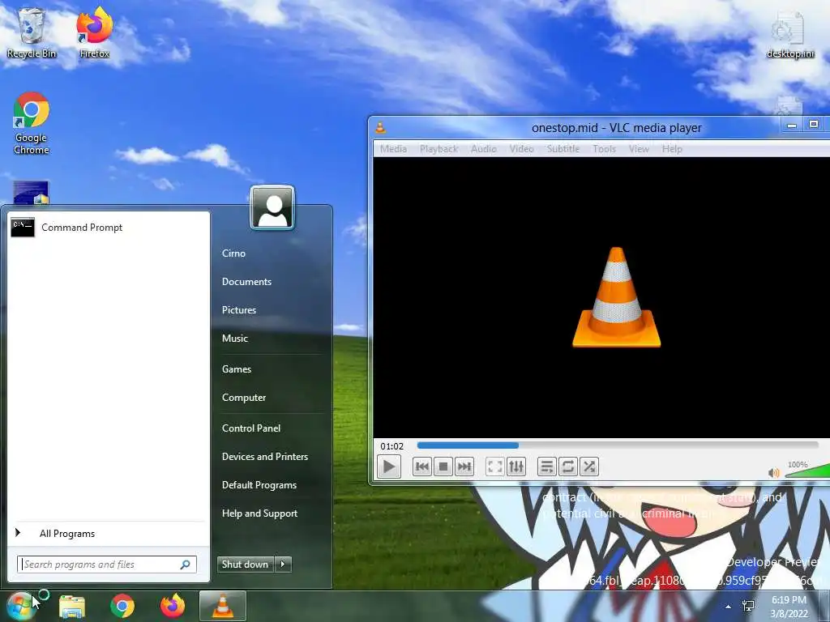The image size is (830, 622).
Task: Open Control Panel from Start menu
Action: pyautogui.click(x=251, y=428)
